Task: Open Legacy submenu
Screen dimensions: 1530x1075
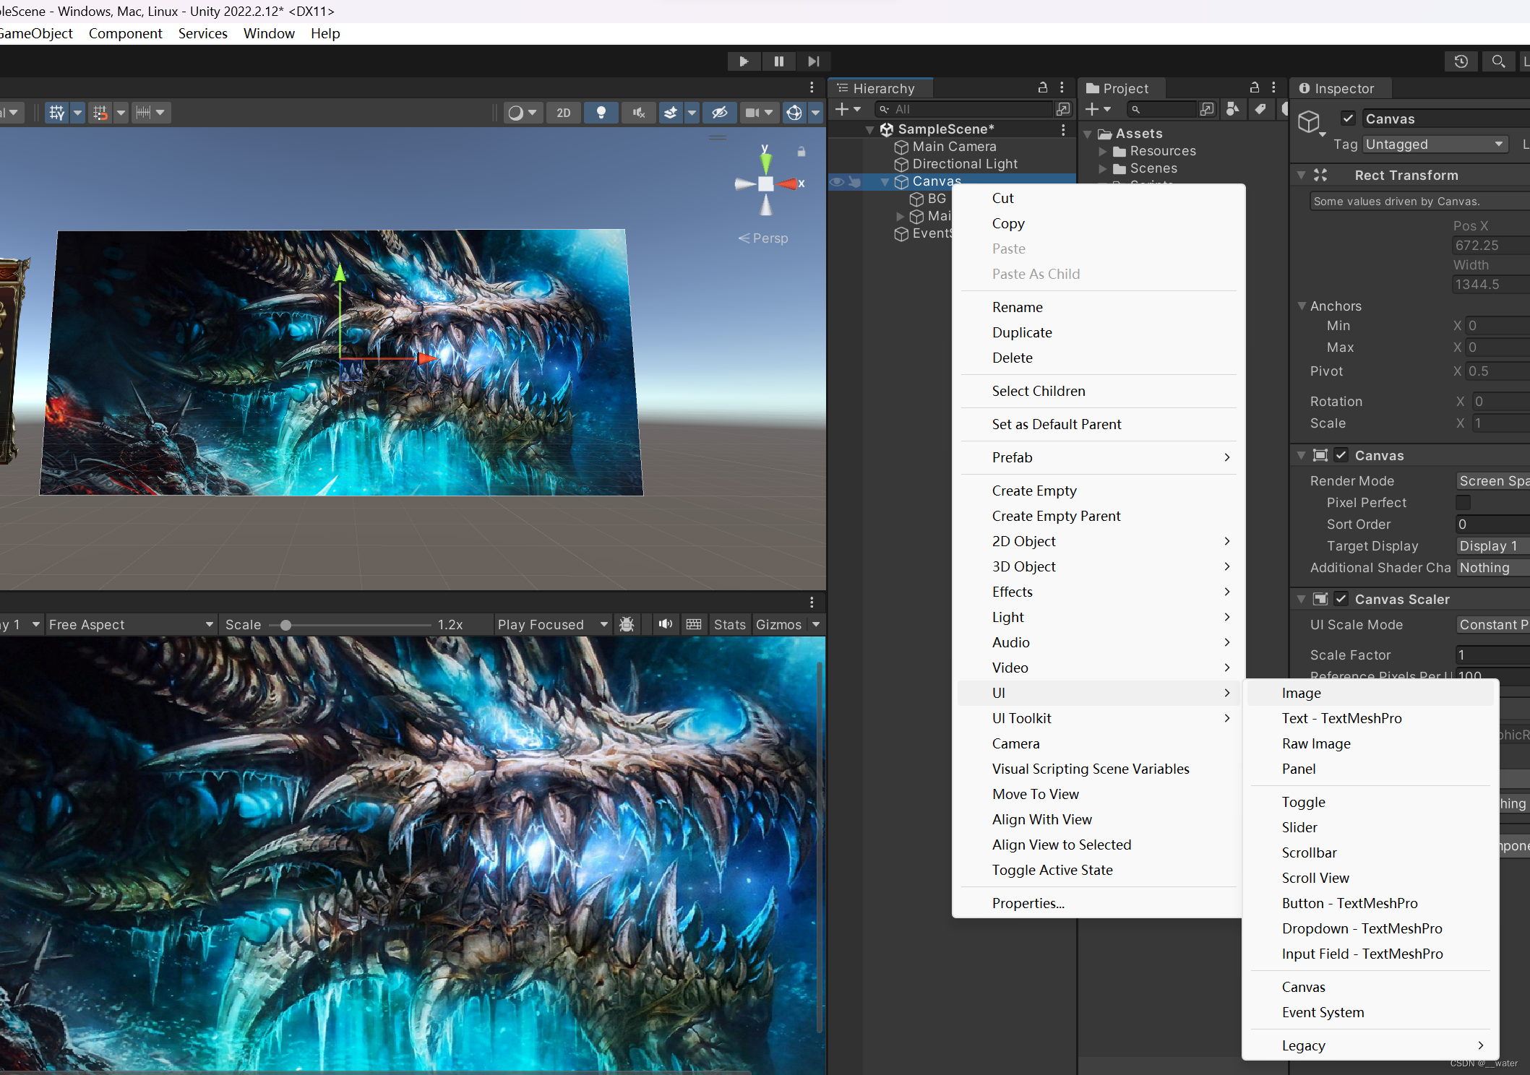Action: coord(1370,1045)
